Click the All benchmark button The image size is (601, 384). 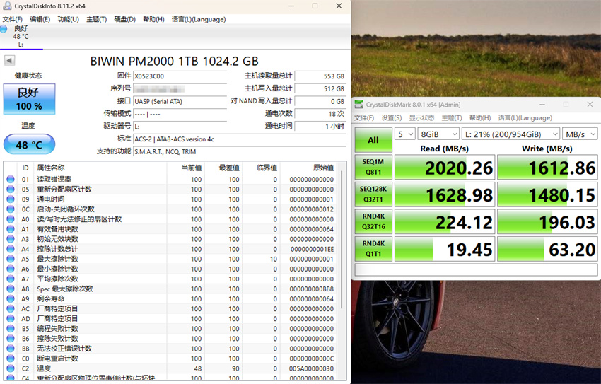[373, 140]
